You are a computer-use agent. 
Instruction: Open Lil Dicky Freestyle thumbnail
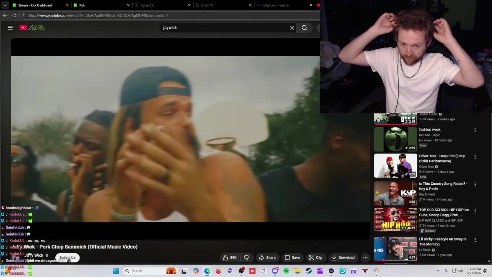396,249
